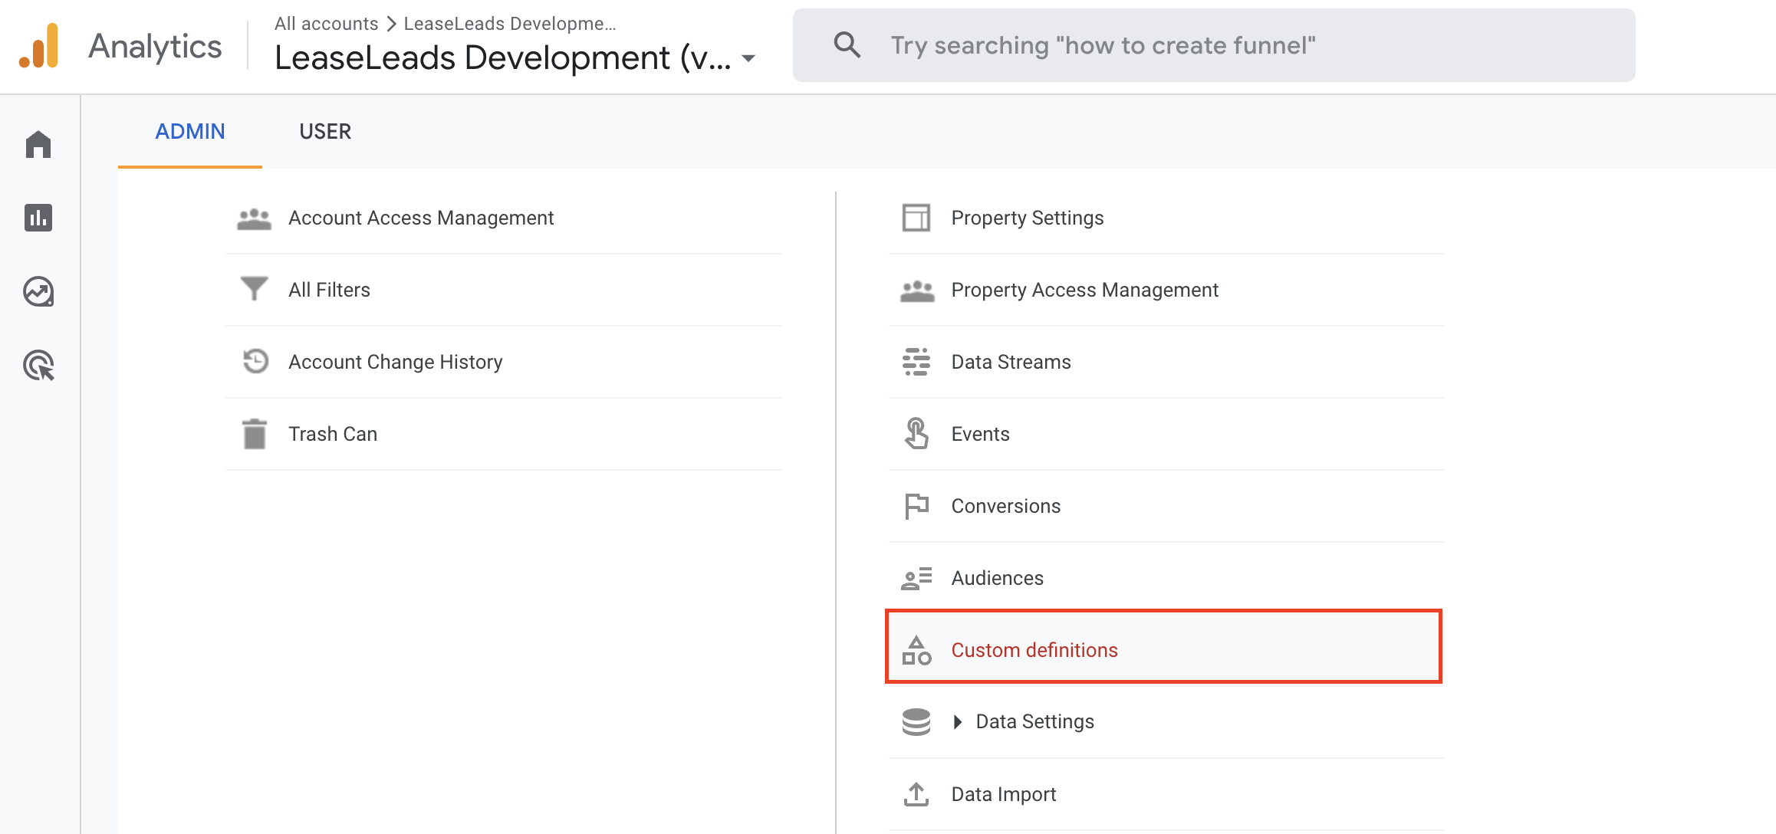This screenshot has height=834, width=1776.
Task: Open the Reports bar chart sidebar icon
Action: click(x=38, y=218)
